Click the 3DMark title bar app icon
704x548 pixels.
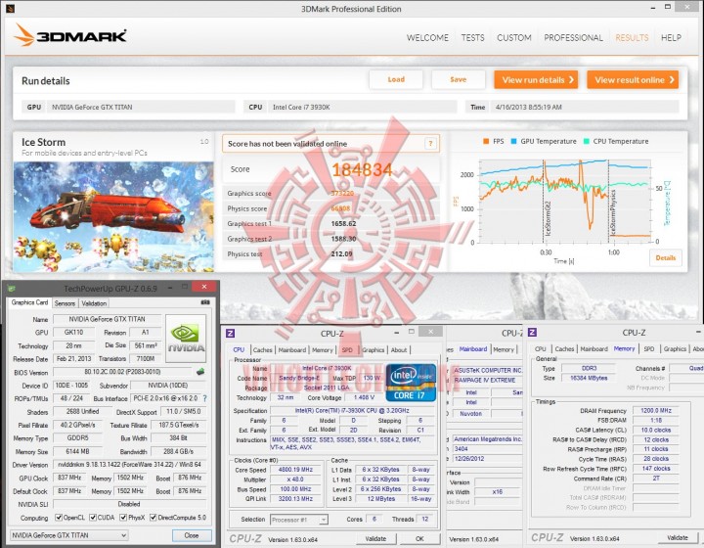[11, 9]
